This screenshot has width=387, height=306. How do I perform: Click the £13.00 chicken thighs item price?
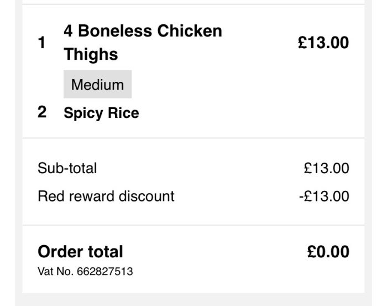point(323,43)
